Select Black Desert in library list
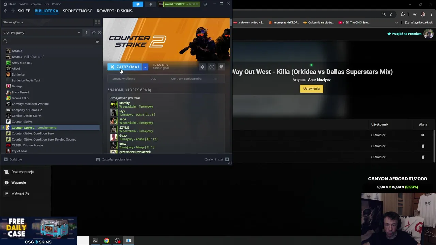Image resolution: width=436 pixels, height=245 pixels. coord(20,92)
